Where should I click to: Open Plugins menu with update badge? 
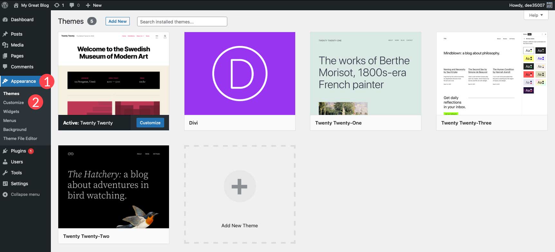pyautogui.click(x=18, y=151)
